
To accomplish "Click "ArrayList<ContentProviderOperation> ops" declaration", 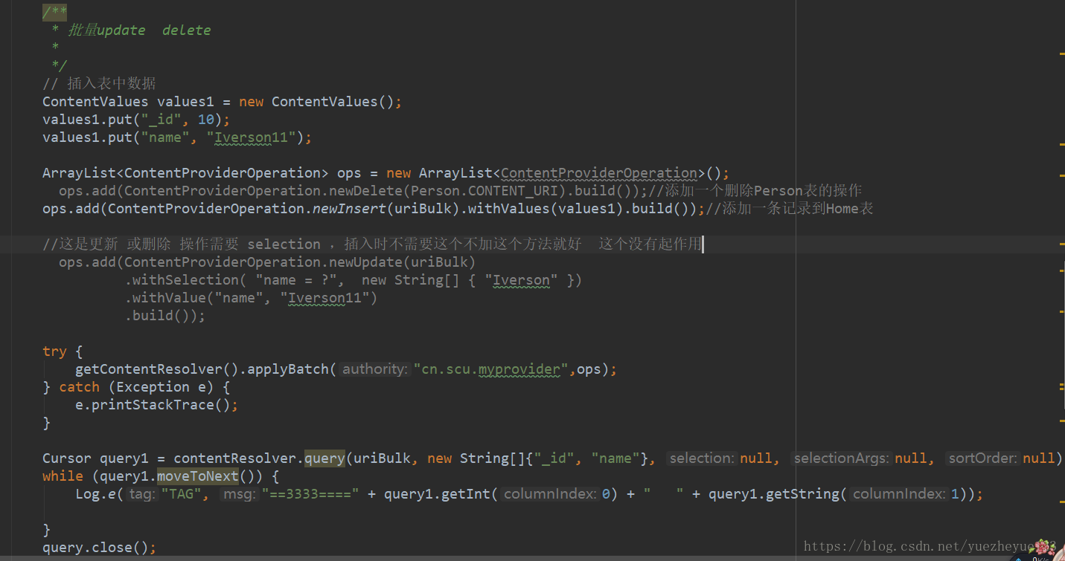I will click(x=202, y=173).
